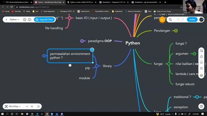The height and width of the screenshot is (116, 207).
Task: Click the fit-to-screen center map icon
Action: click(38, 106)
